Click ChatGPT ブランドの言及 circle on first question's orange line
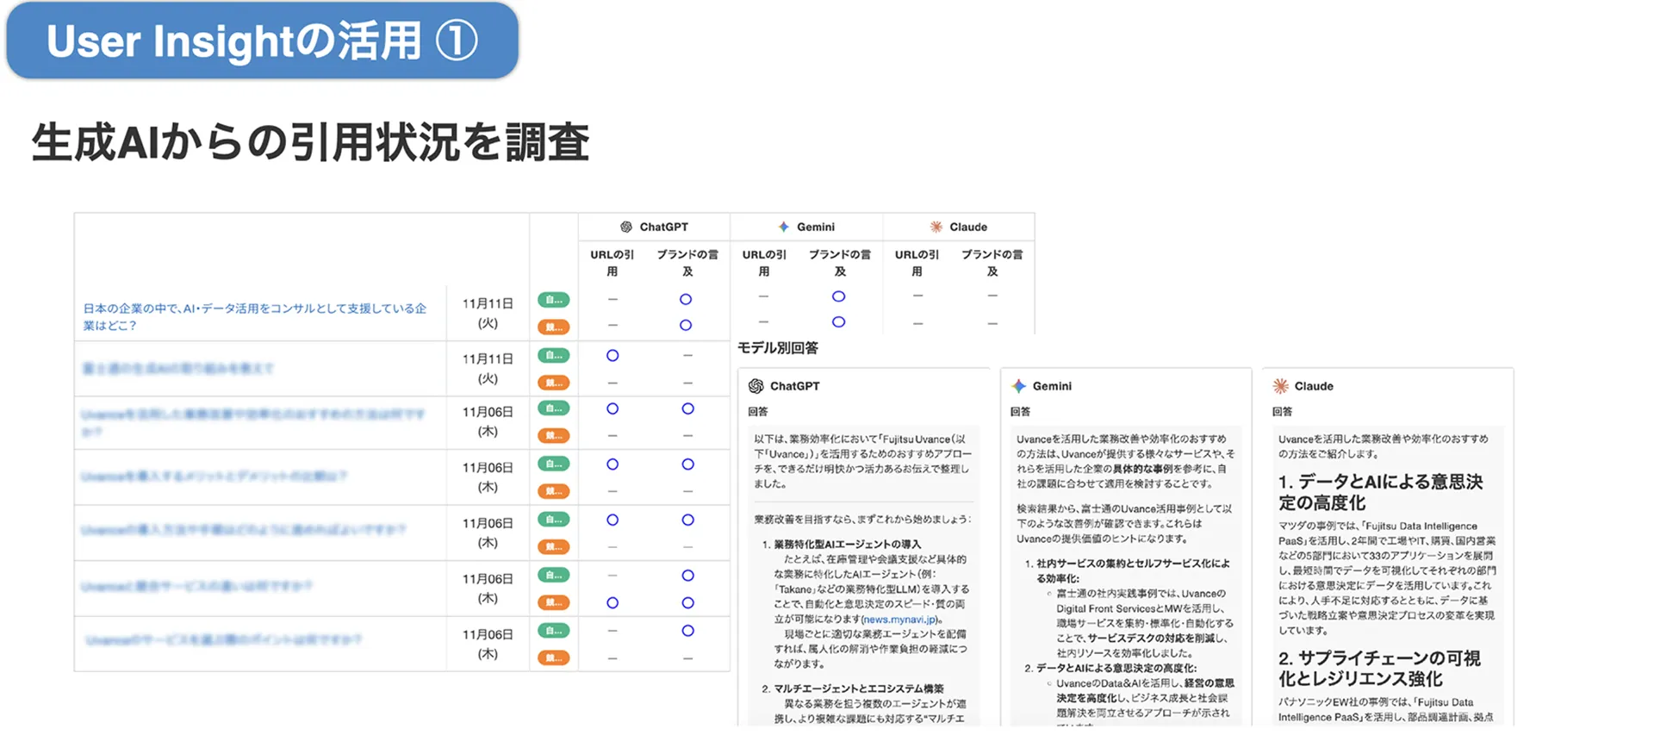 [x=686, y=325]
